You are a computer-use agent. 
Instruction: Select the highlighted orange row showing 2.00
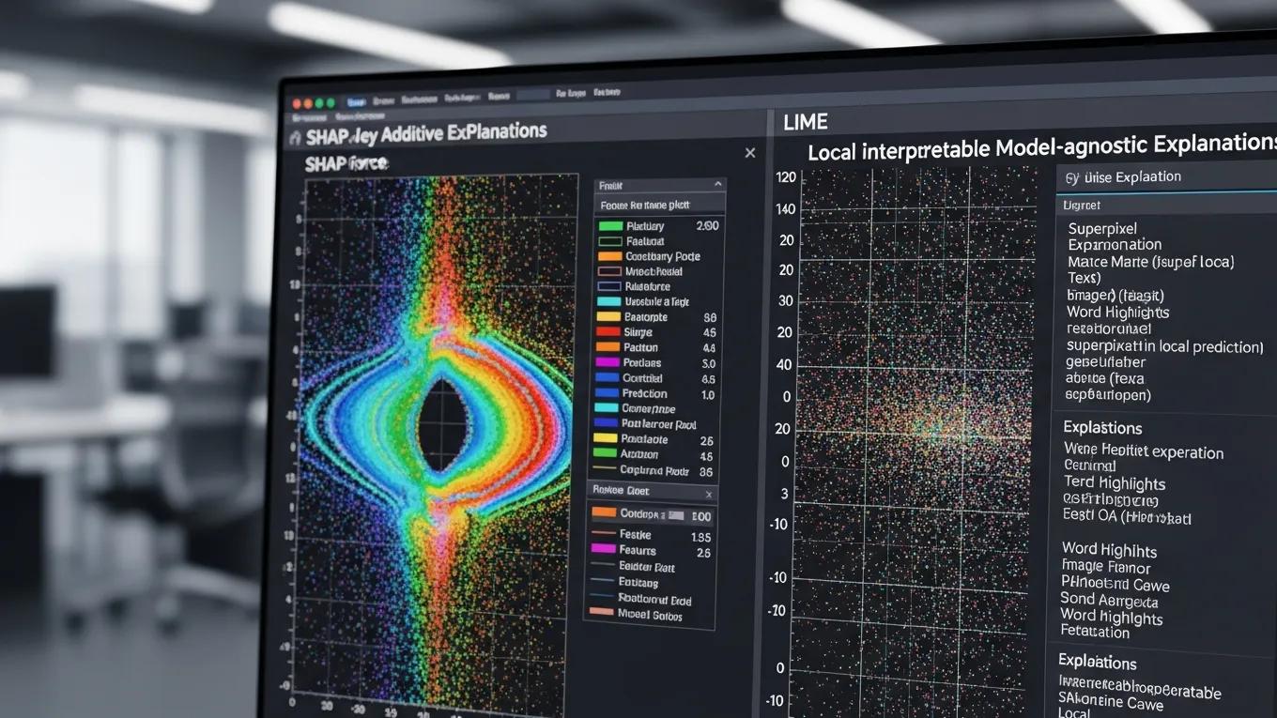pyautogui.click(x=651, y=514)
